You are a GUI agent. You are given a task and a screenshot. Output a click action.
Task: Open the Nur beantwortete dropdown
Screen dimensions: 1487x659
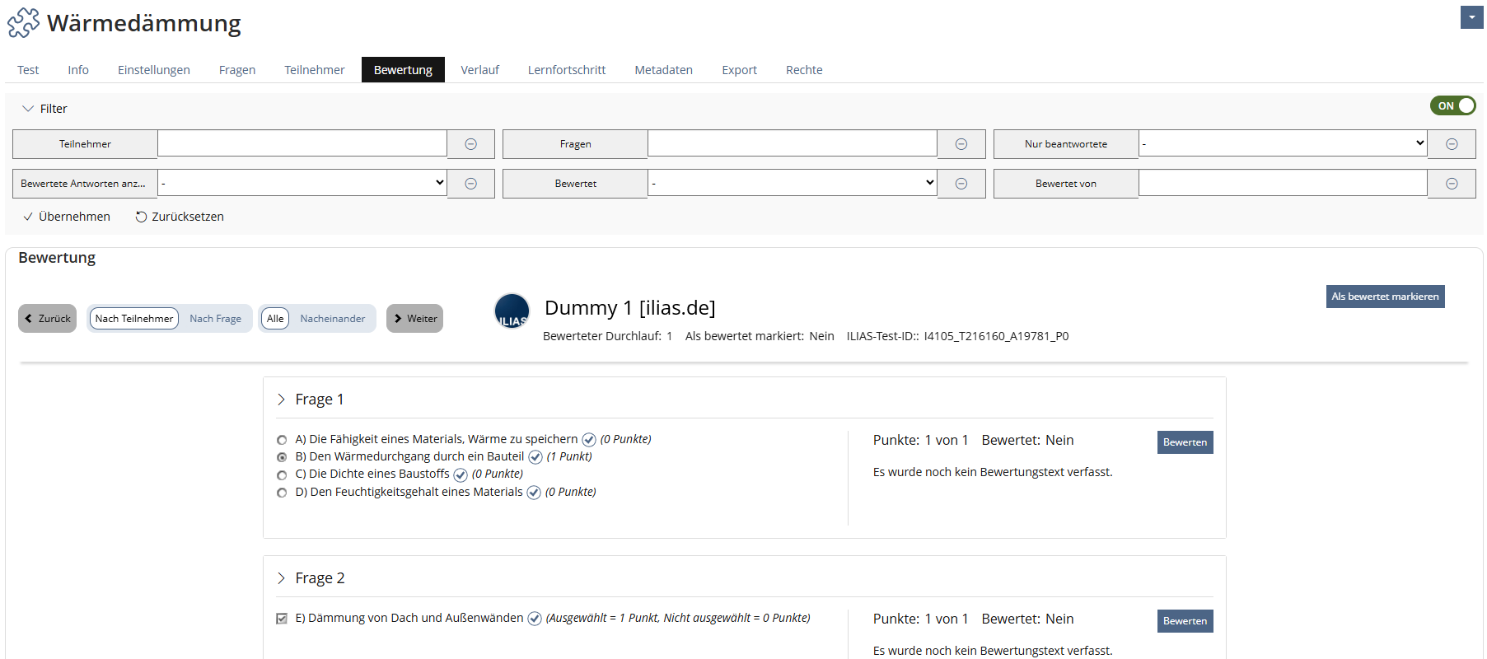pos(1283,143)
